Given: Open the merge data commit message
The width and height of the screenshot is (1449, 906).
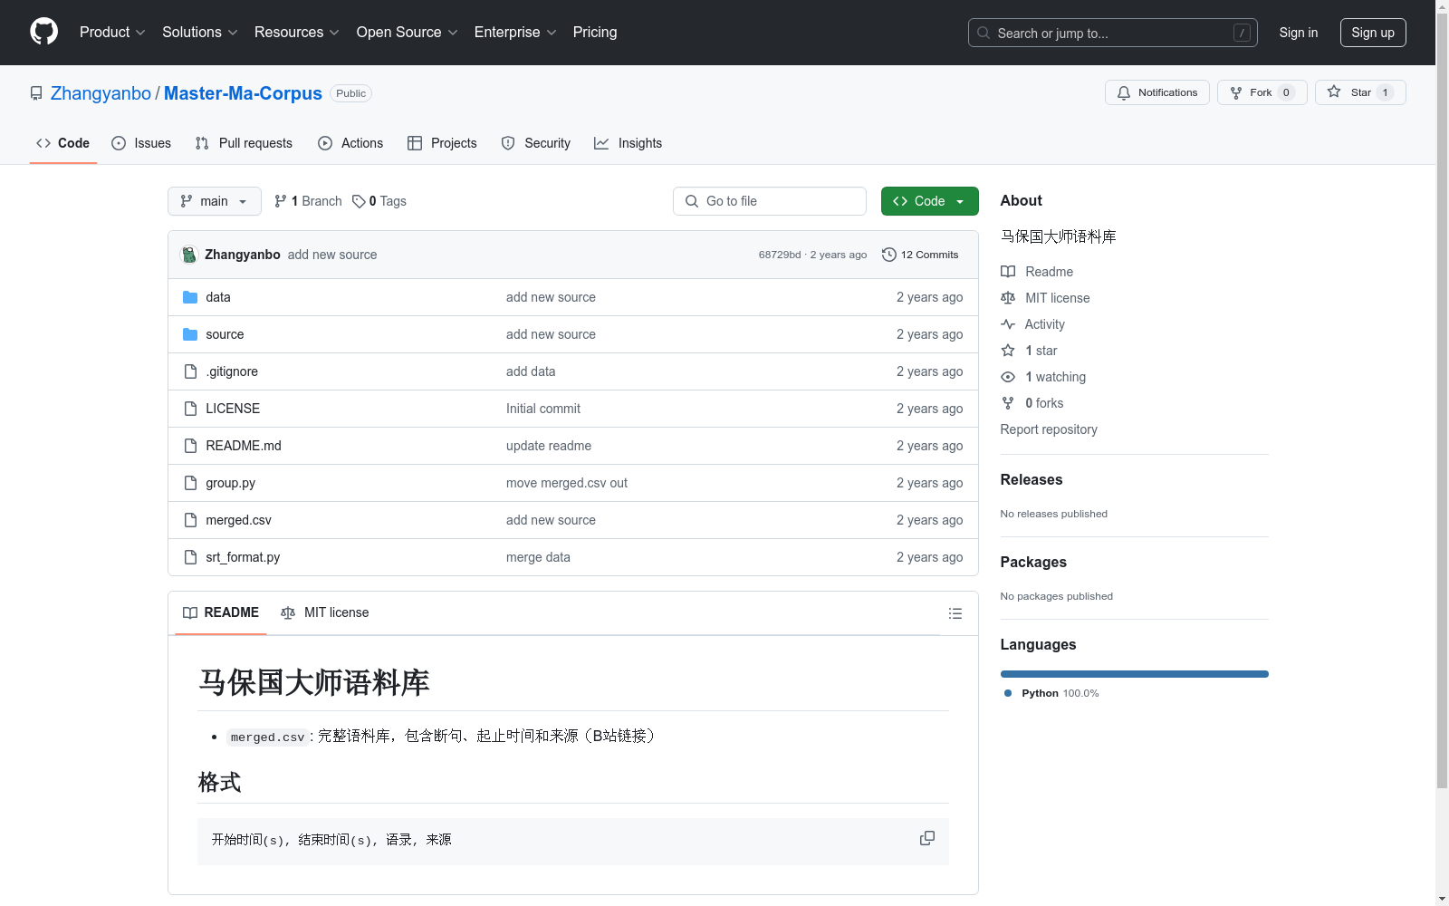Looking at the screenshot, I should point(538,557).
